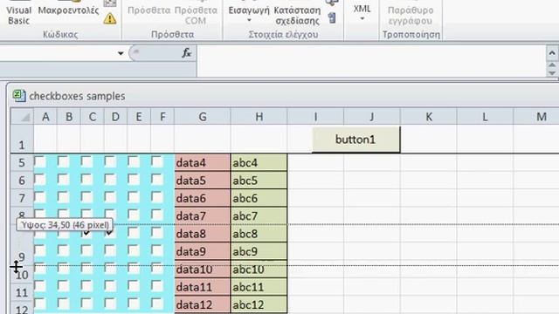
Task: Select column M header
Action: coord(536,116)
